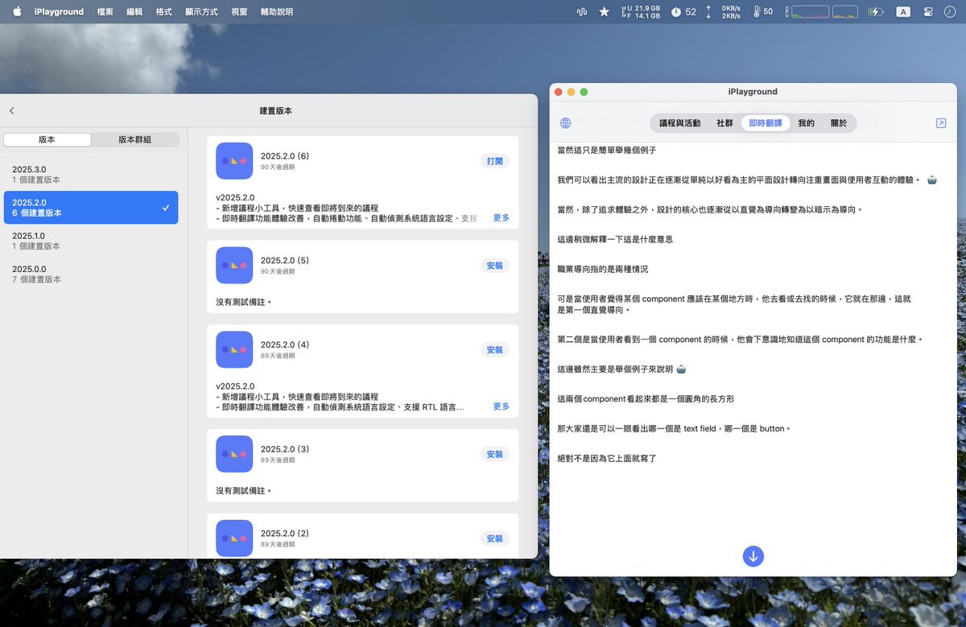Click the line 絕對不是因為它上面就寫了
The height and width of the screenshot is (627, 966).
click(x=607, y=459)
